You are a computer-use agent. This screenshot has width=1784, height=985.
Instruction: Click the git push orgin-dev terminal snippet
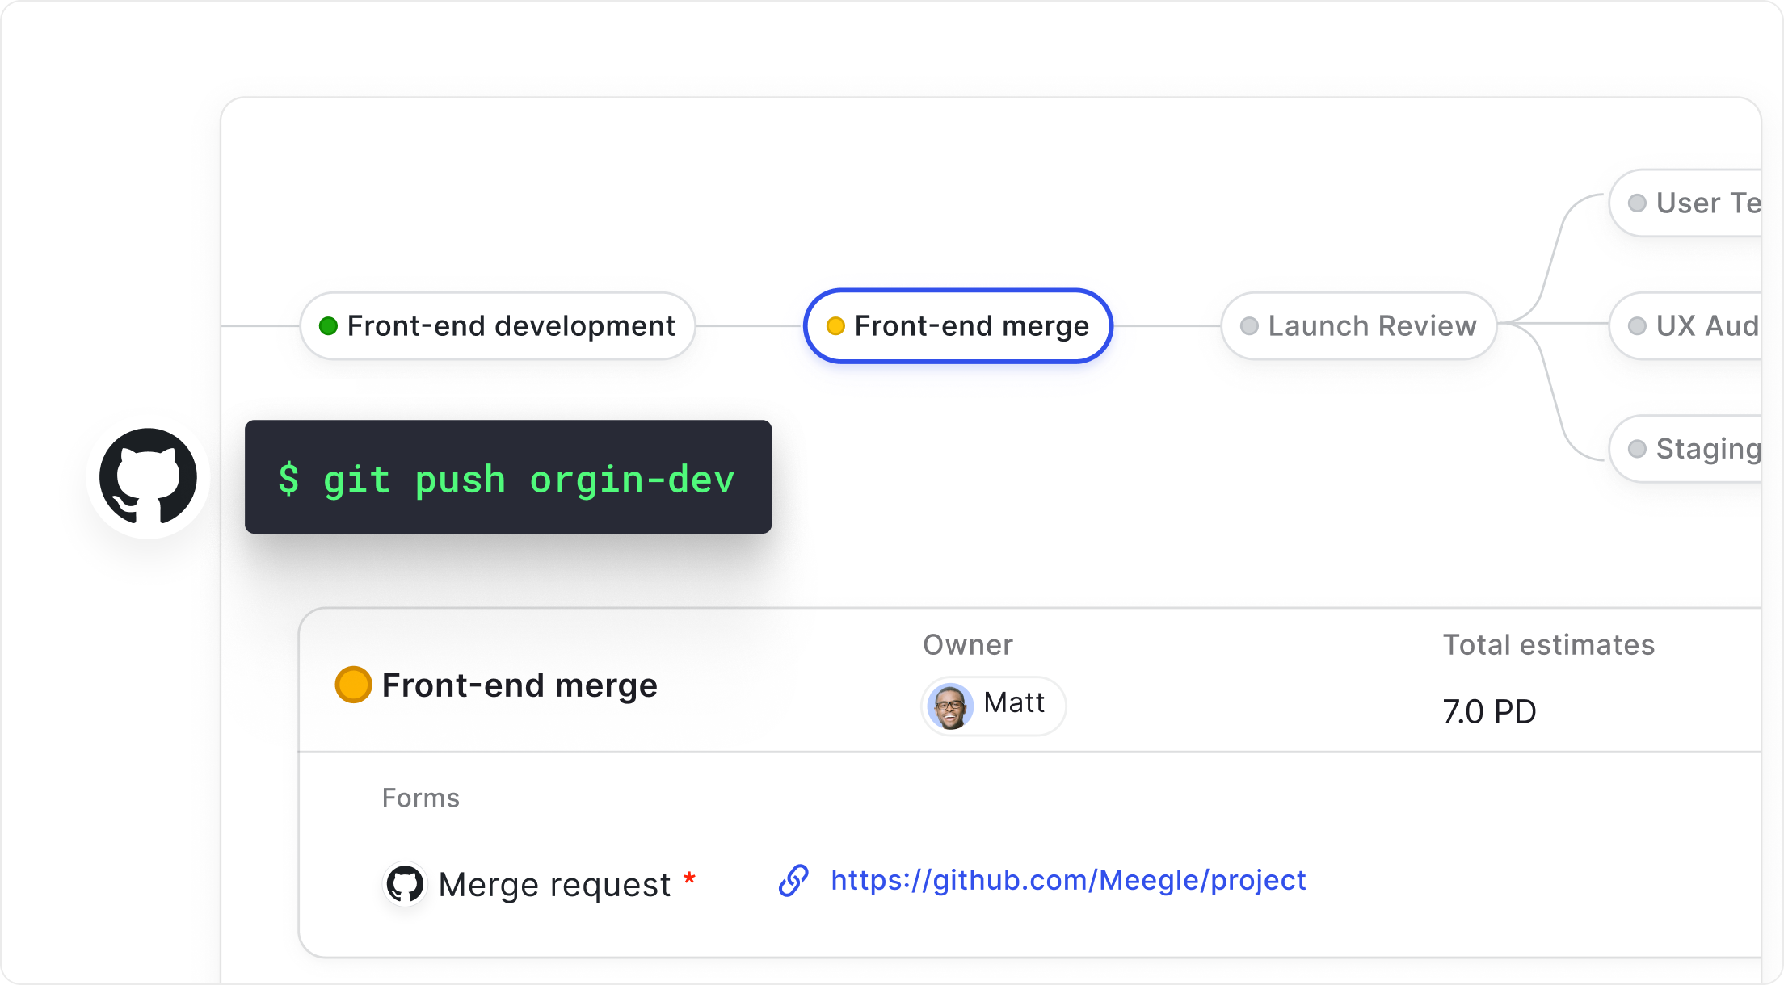[506, 478]
